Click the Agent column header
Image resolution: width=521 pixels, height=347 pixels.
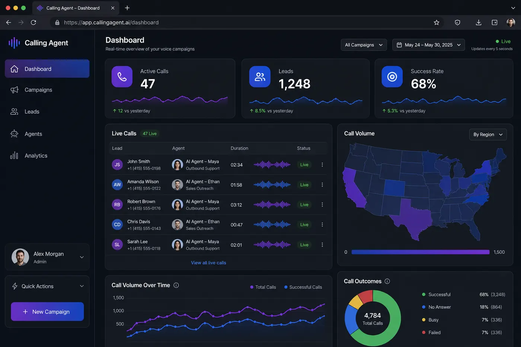pos(178,148)
